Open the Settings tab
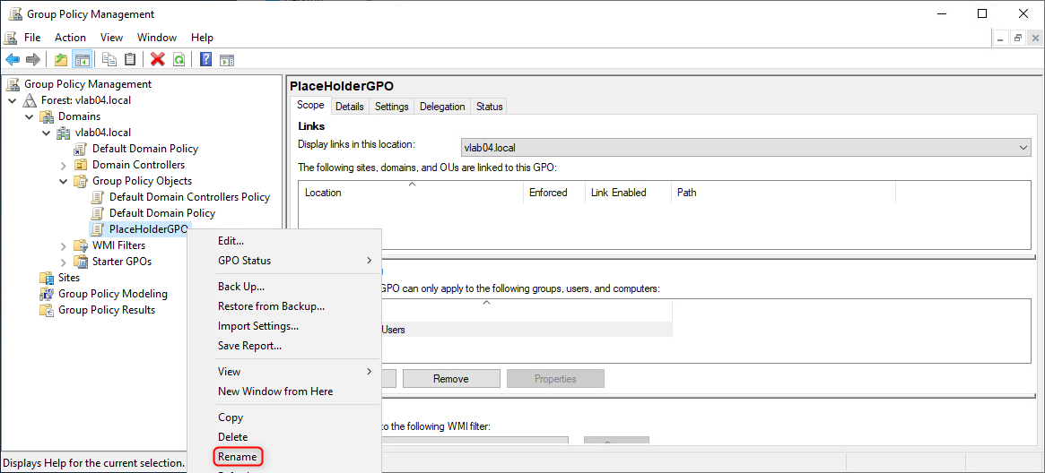1045x473 pixels. pyautogui.click(x=391, y=107)
